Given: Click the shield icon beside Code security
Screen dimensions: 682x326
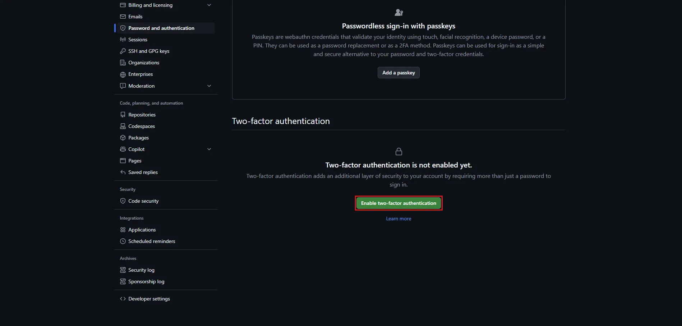Looking at the screenshot, I should pyautogui.click(x=123, y=201).
